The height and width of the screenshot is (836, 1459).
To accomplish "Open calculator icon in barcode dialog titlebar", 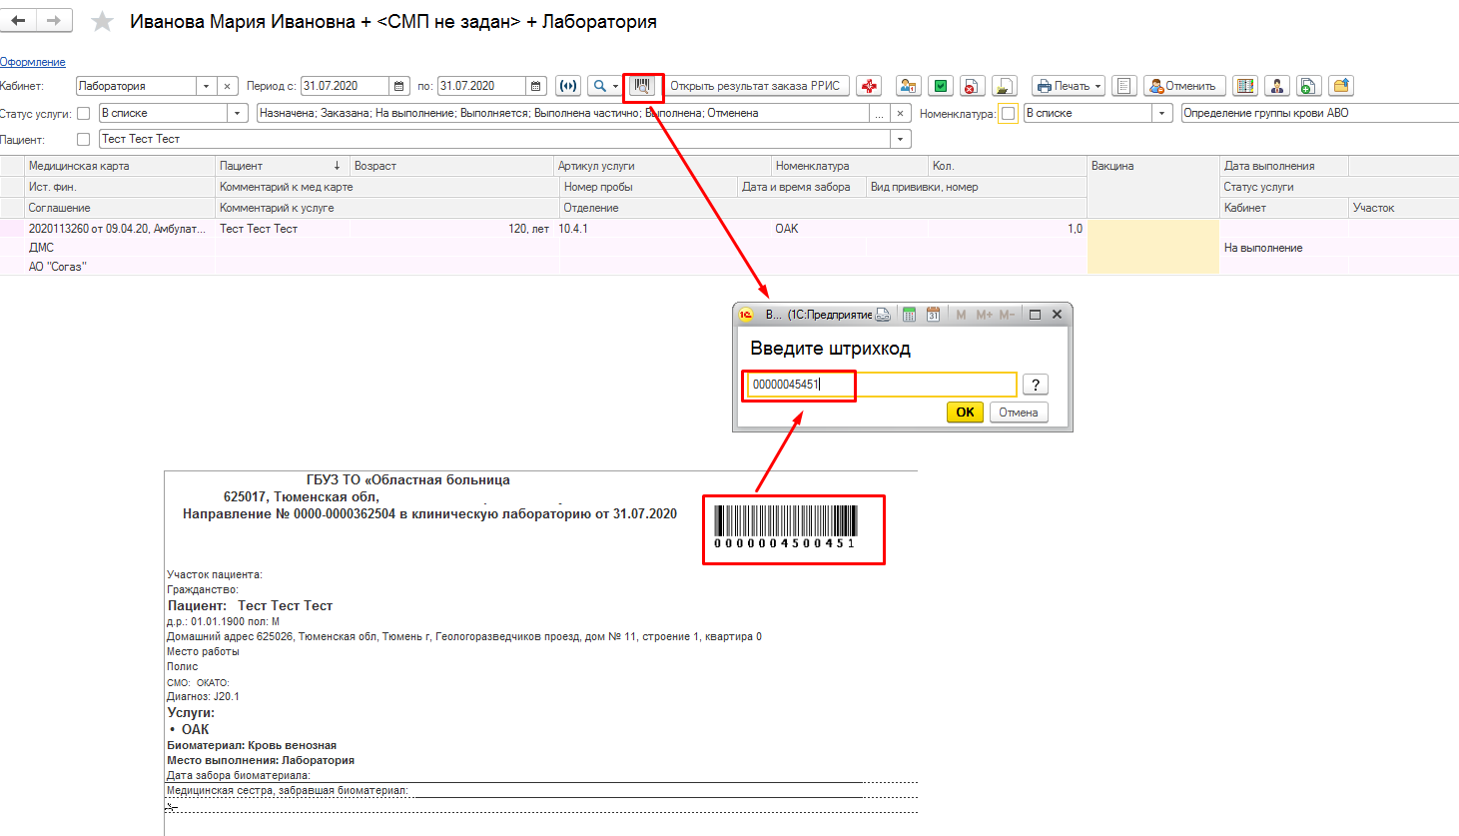I will pos(909,315).
